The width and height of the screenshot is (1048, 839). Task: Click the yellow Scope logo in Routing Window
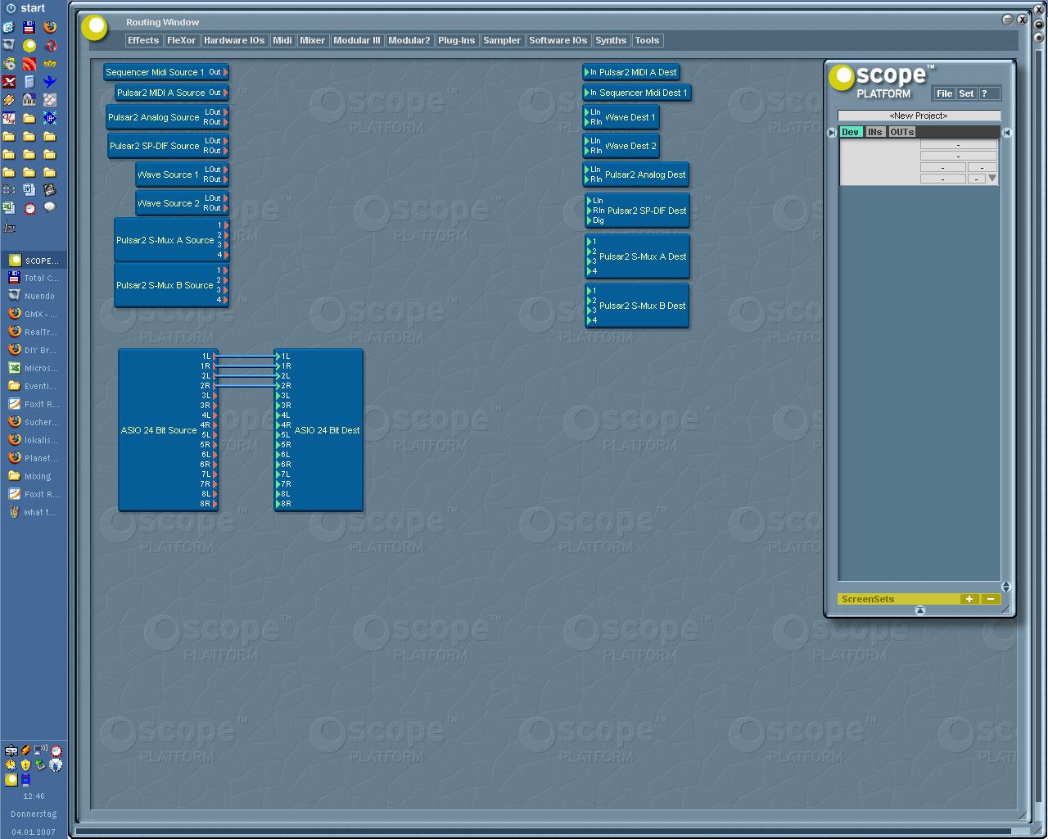95,28
